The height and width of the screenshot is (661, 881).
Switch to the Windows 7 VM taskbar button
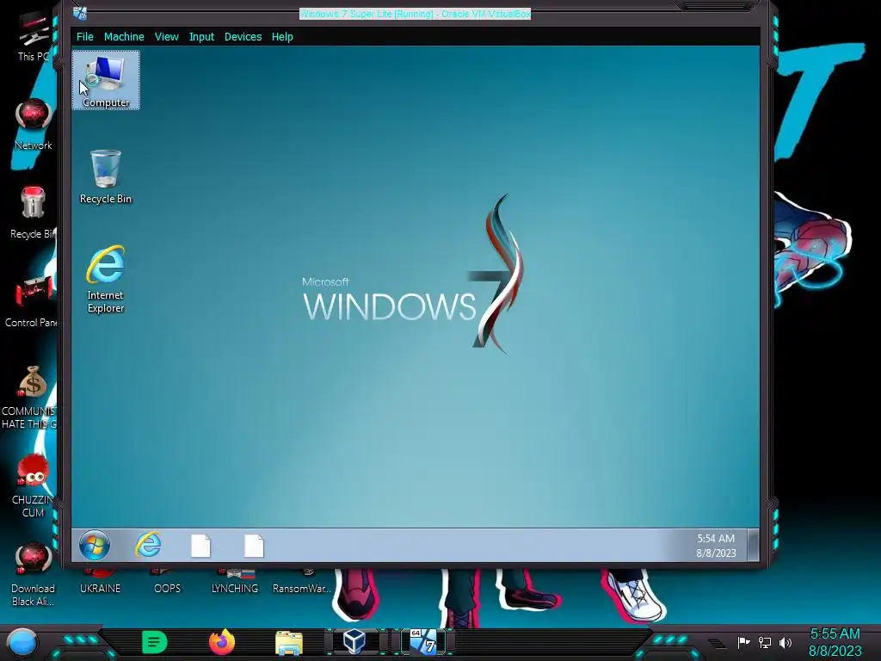tap(422, 642)
